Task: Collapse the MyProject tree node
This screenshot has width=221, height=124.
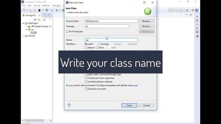Action: pos(23,23)
